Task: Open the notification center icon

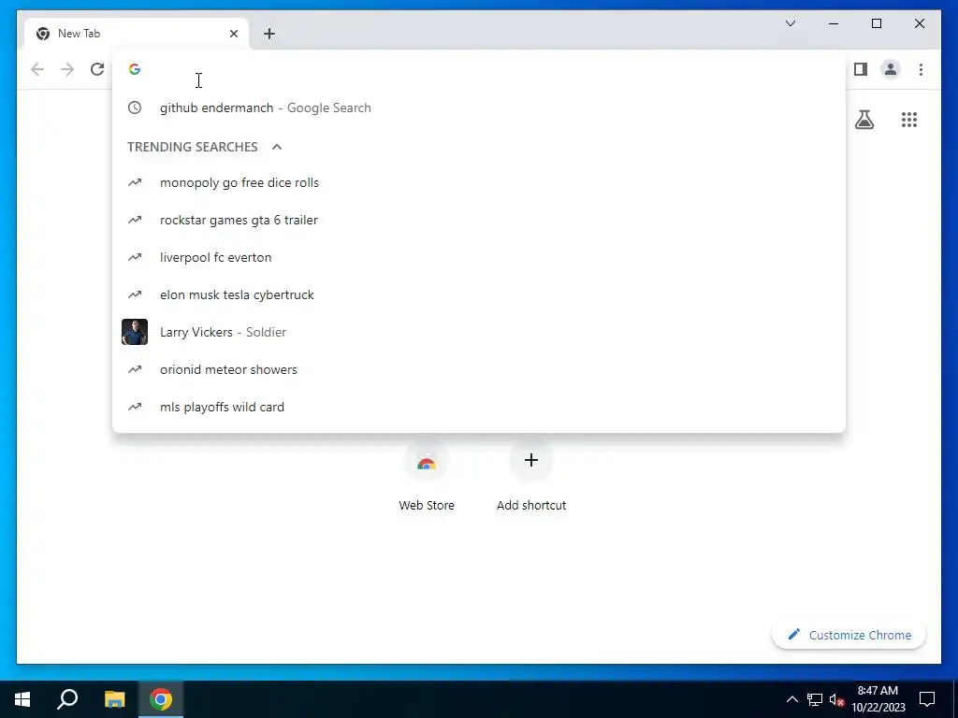Action: pyautogui.click(x=927, y=699)
